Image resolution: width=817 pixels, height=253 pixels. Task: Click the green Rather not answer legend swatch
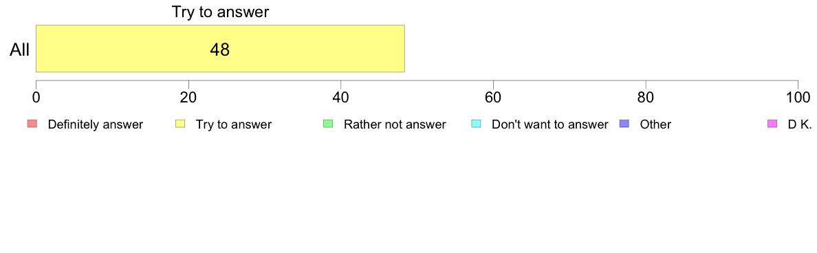(x=328, y=124)
